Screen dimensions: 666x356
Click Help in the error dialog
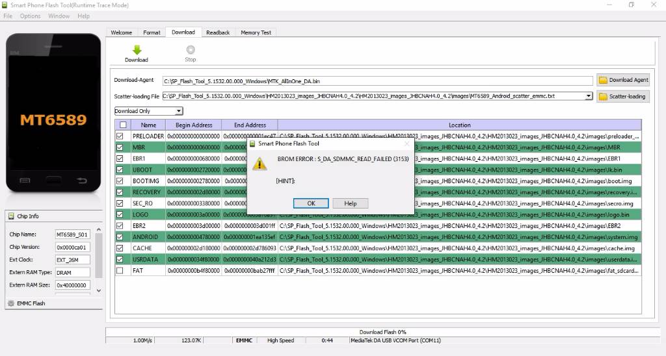coord(350,203)
